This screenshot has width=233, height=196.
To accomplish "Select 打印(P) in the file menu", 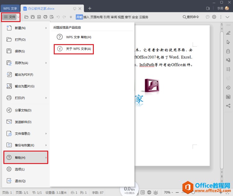I will pos(26,98).
